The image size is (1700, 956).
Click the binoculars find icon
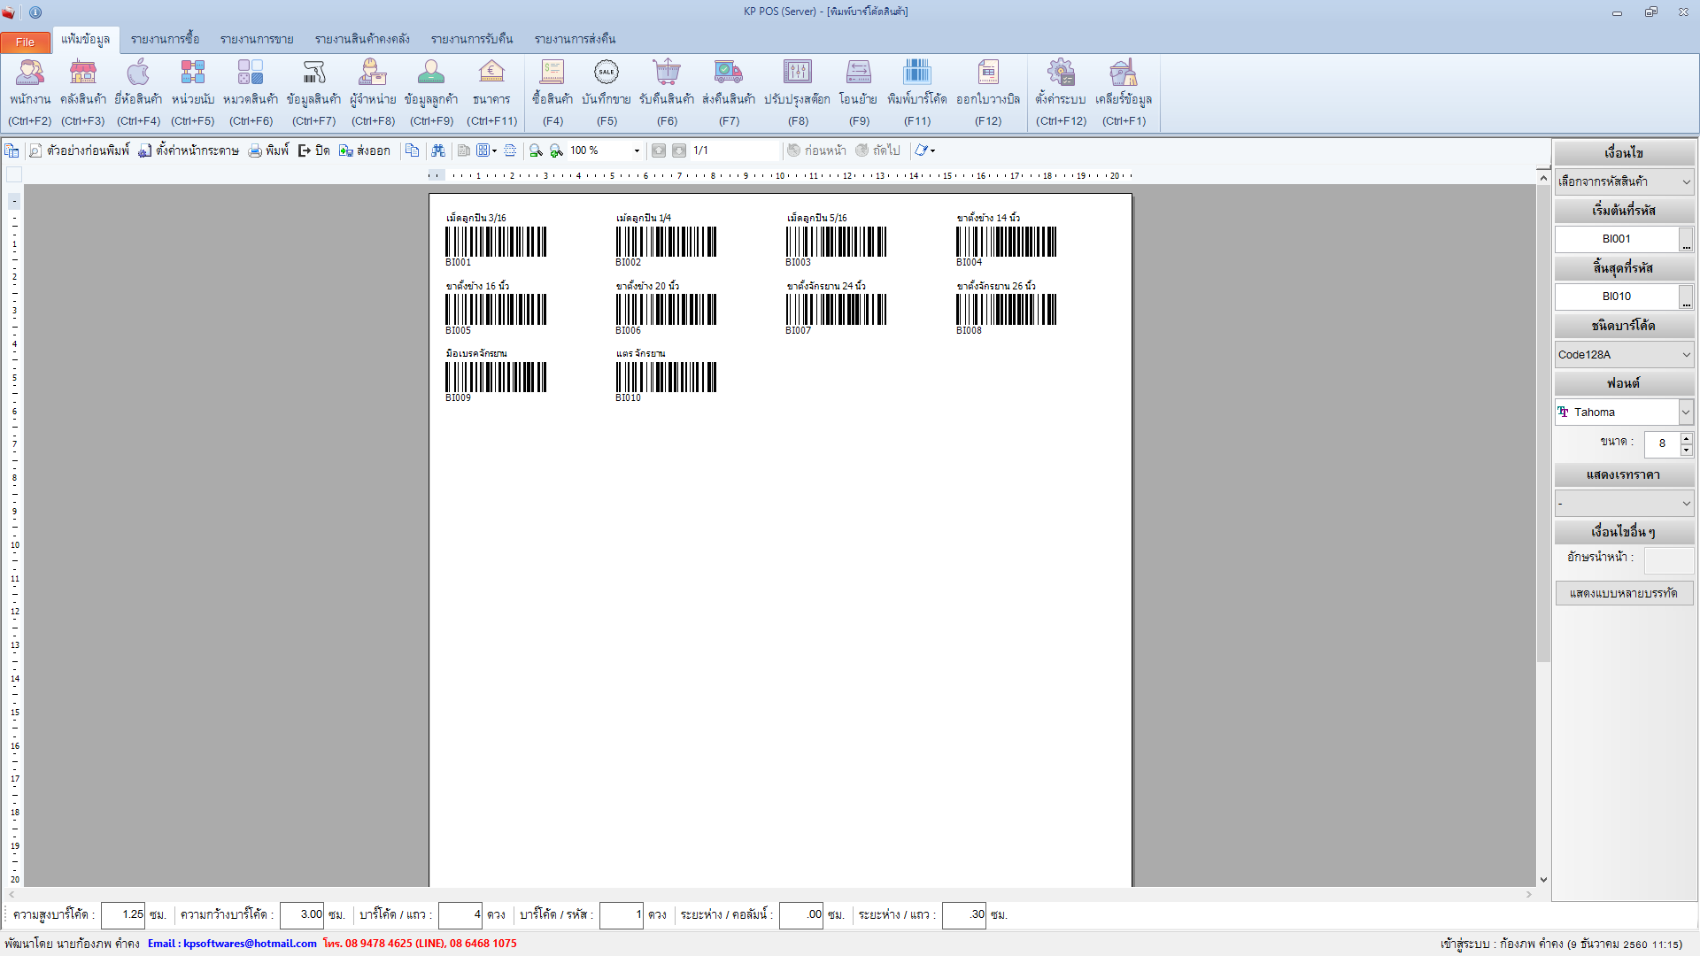pos(438,150)
